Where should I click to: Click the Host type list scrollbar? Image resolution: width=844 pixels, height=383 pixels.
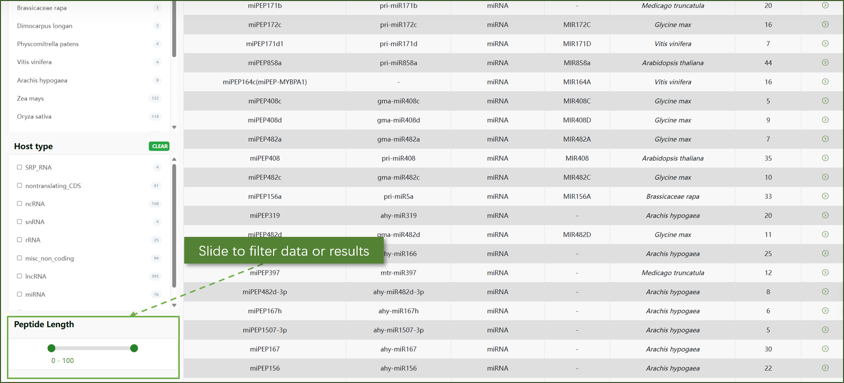point(174,226)
